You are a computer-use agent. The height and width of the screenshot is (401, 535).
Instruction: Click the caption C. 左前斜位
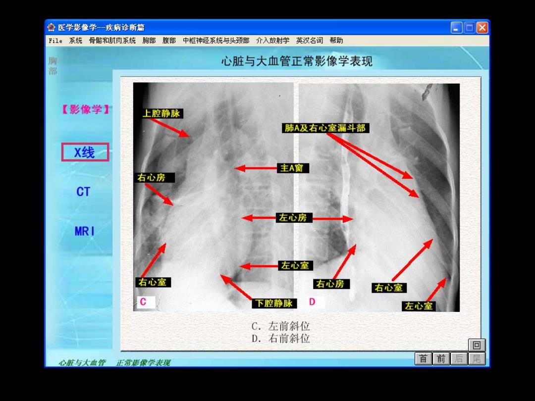280,326
